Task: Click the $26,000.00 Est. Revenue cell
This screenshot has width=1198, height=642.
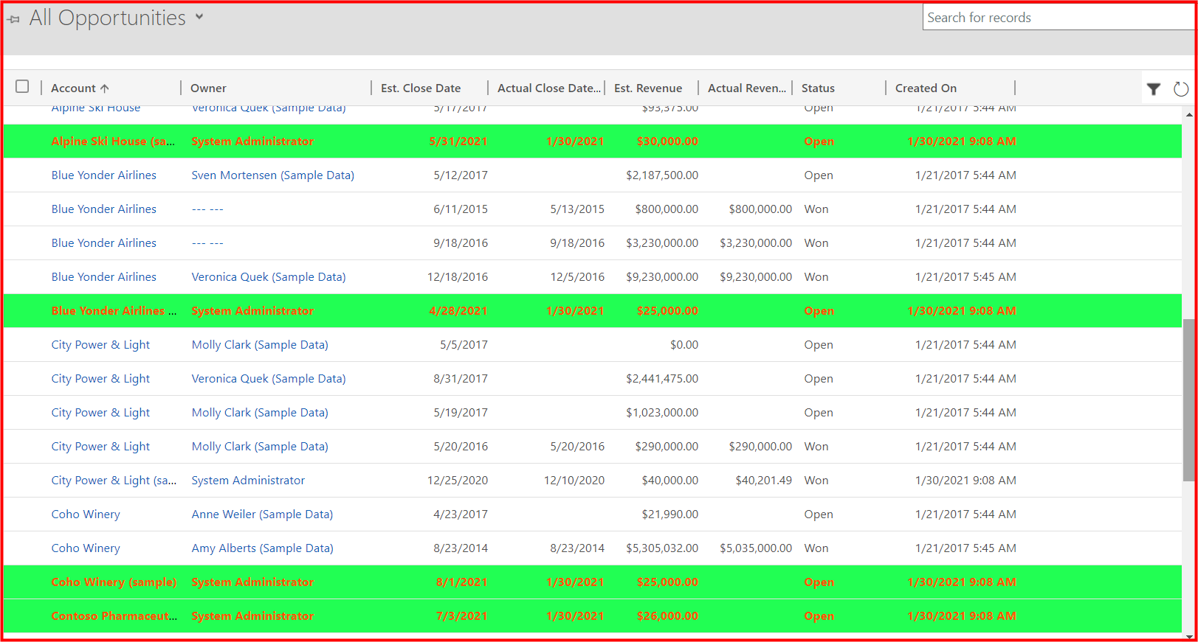Action: click(x=667, y=615)
